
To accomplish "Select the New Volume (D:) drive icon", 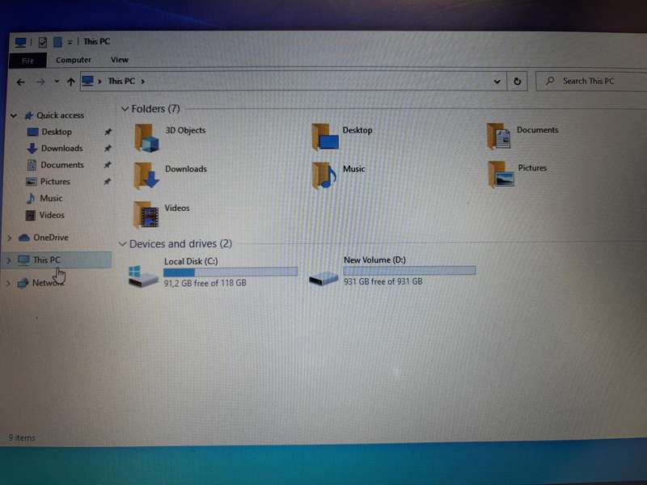I will coord(323,278).
